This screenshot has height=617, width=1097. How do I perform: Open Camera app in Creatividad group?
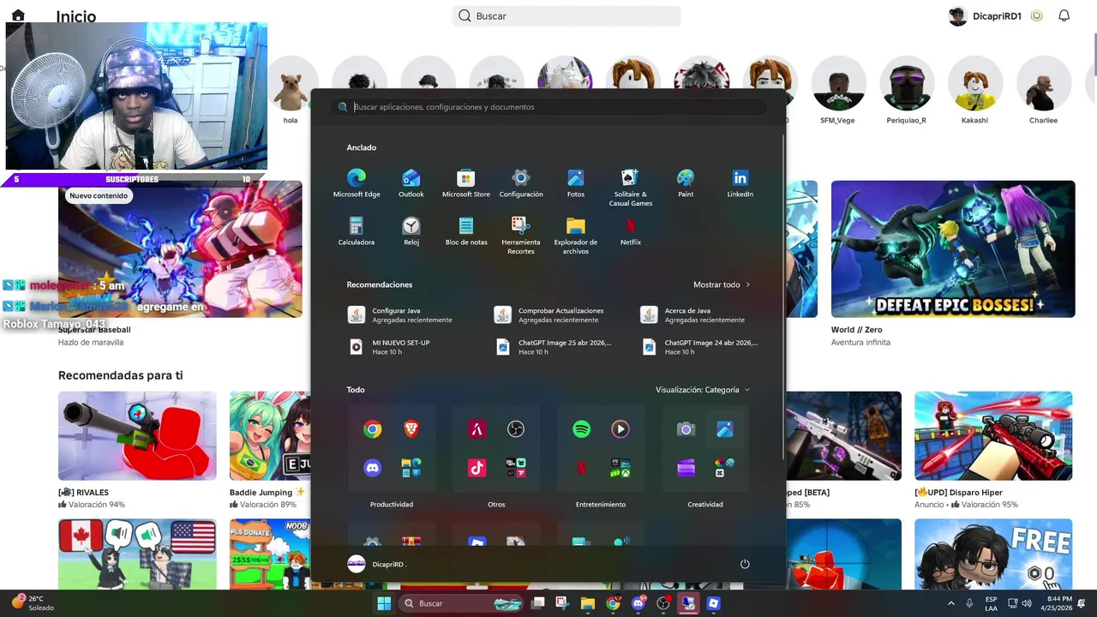(686, 429)
